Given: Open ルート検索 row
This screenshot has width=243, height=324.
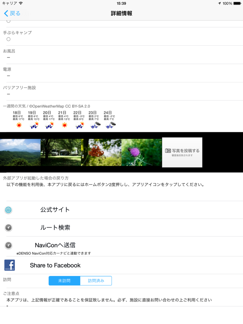Looking at the screenshot, I should pos(55,228).
